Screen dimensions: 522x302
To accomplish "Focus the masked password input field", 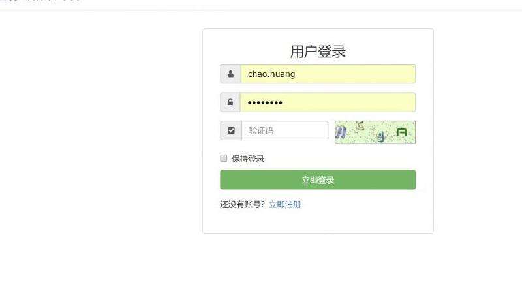I will tap(328, 102).
